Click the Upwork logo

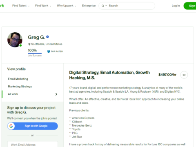2,6
